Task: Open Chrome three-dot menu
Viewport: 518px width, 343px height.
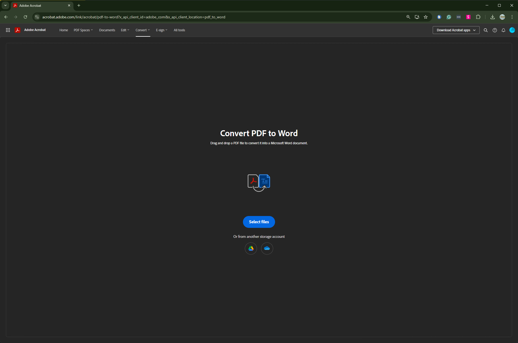Action: point(512,17)
